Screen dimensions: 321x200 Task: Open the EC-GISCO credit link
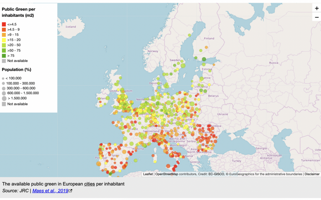tap(216, 174)
